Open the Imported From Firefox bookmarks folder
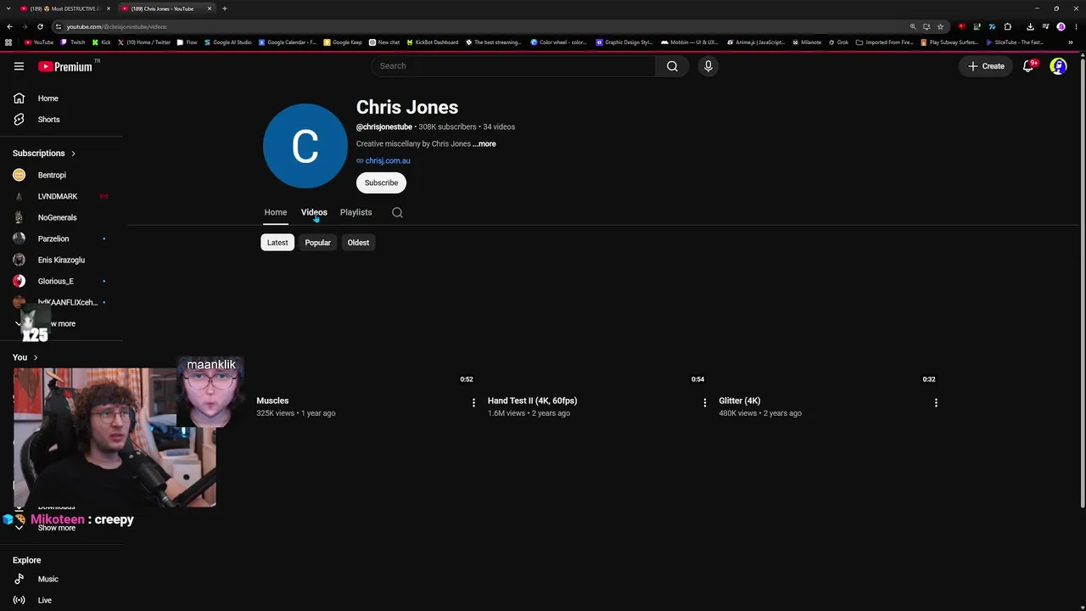1086x611 pixels. (885, 42)
